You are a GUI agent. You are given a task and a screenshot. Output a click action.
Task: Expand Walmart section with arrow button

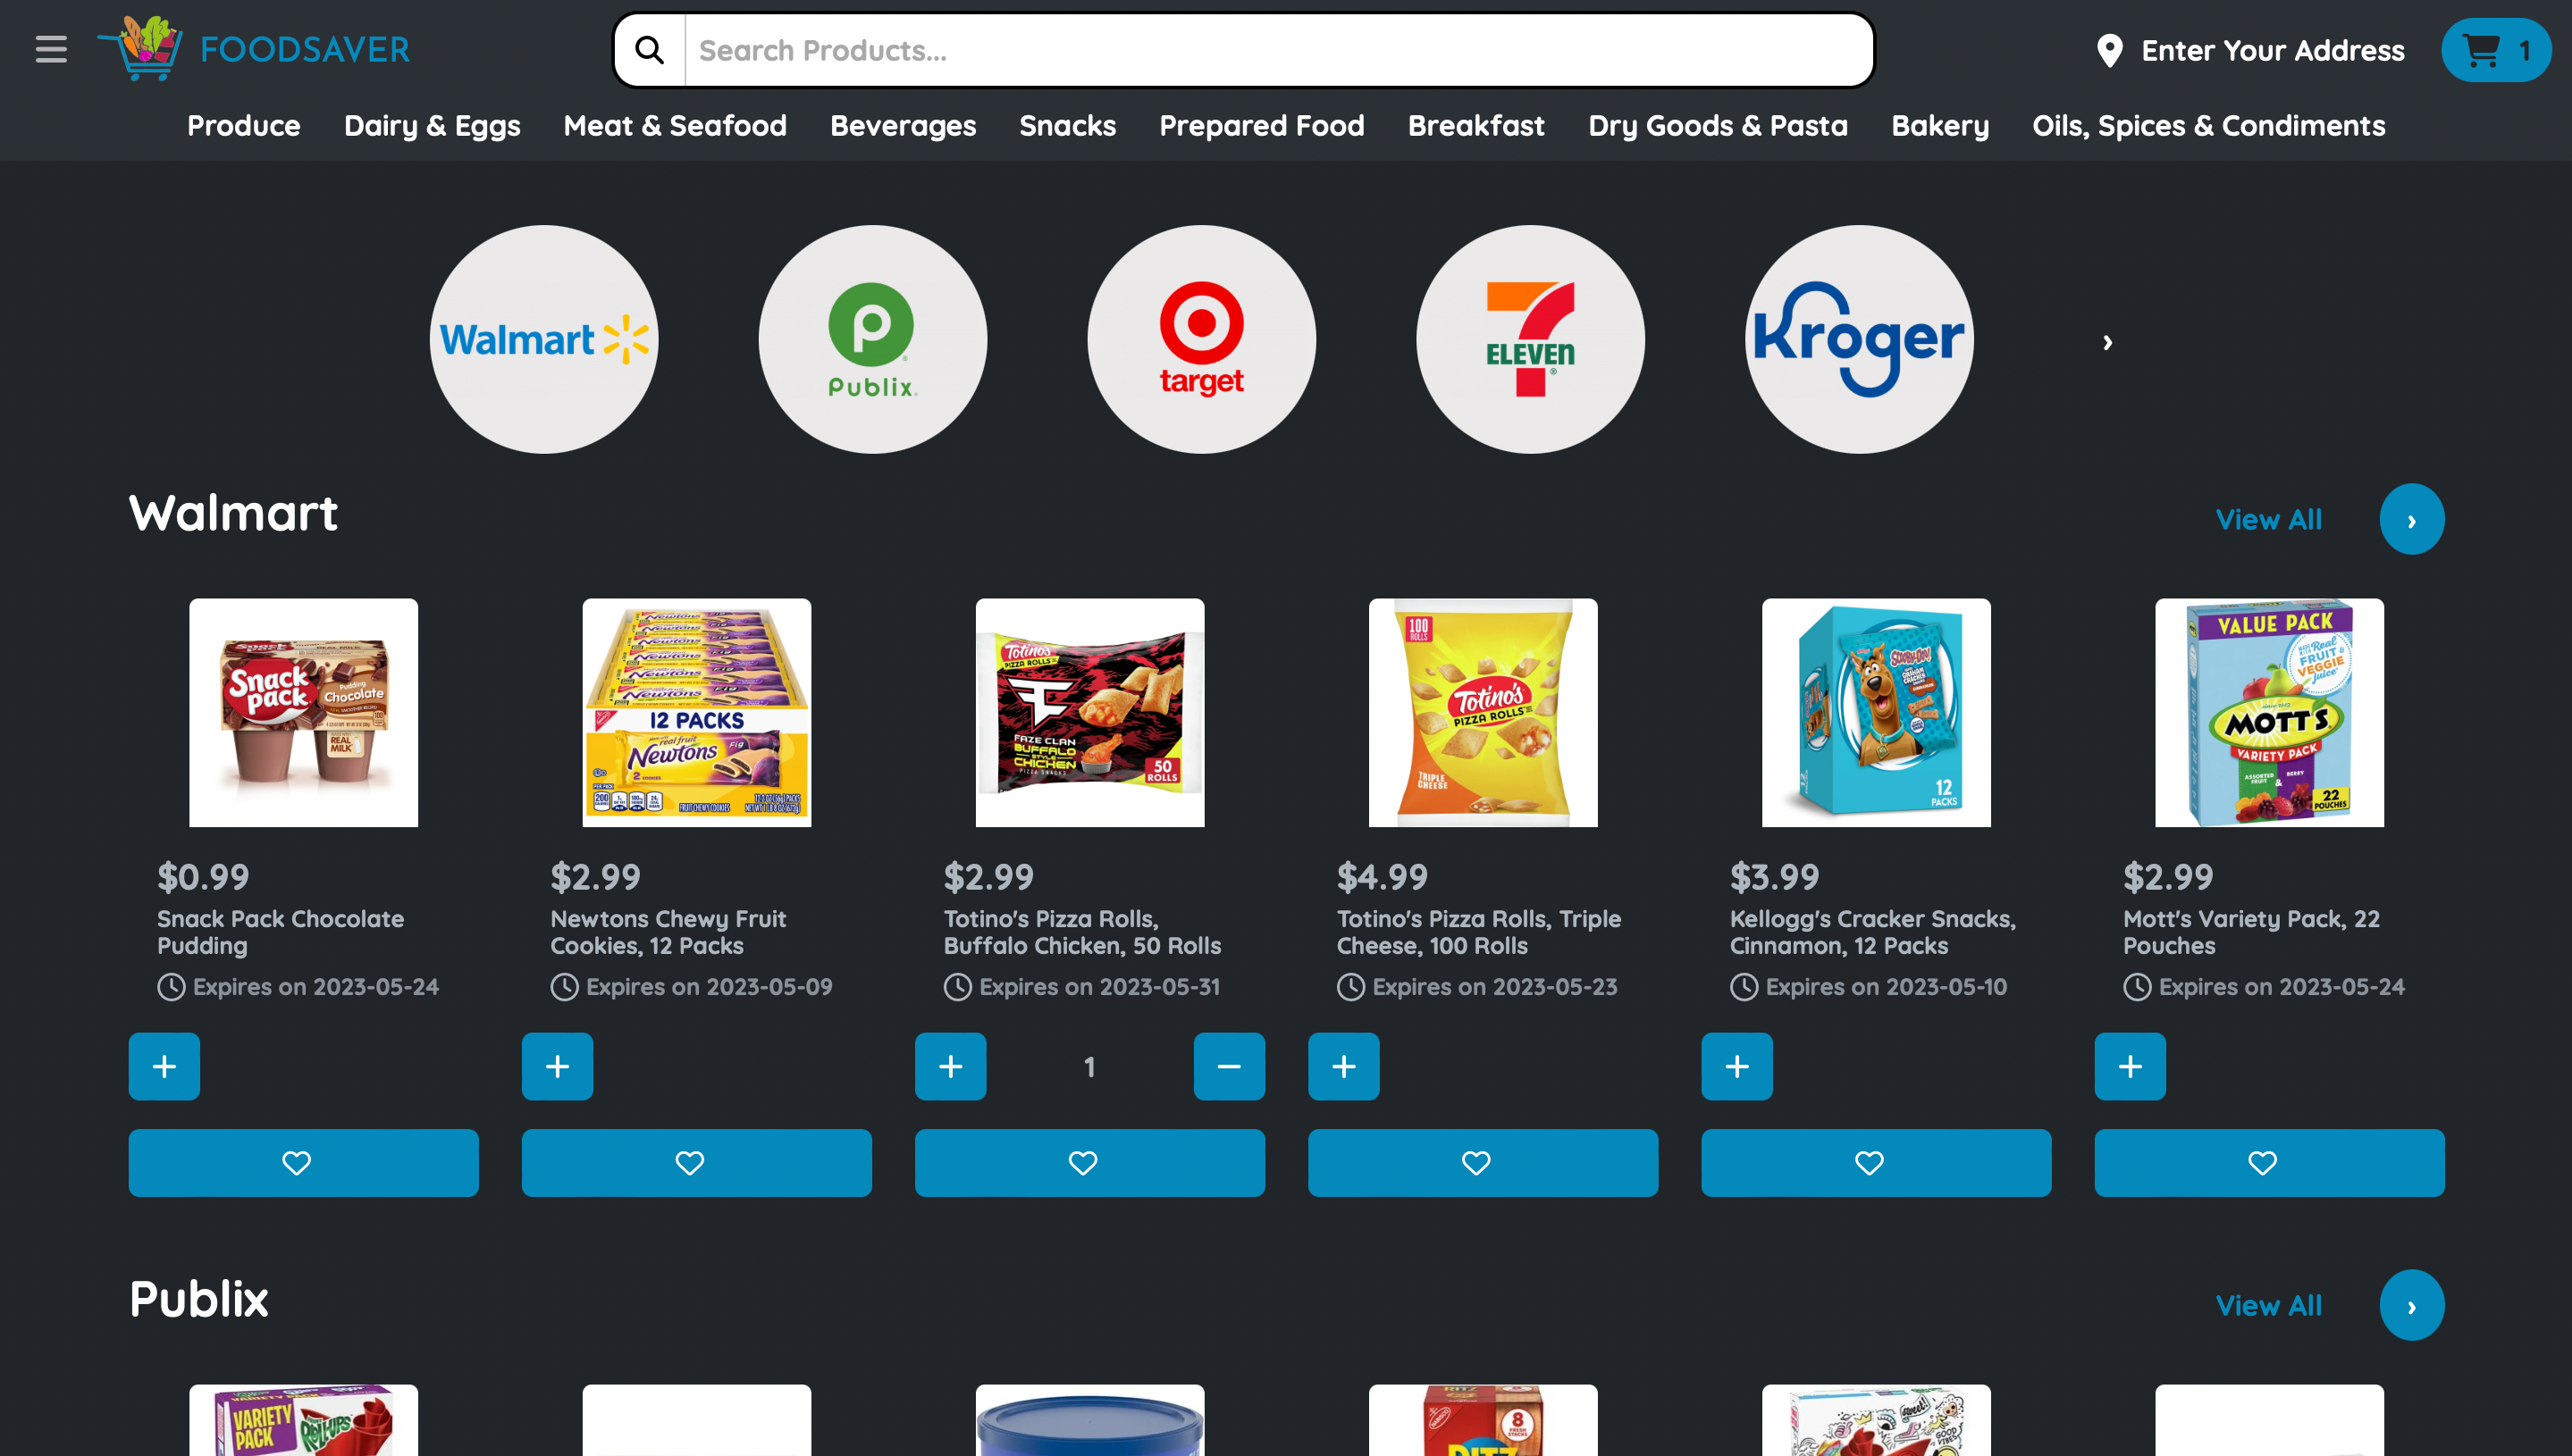[x=2411, y=519]
